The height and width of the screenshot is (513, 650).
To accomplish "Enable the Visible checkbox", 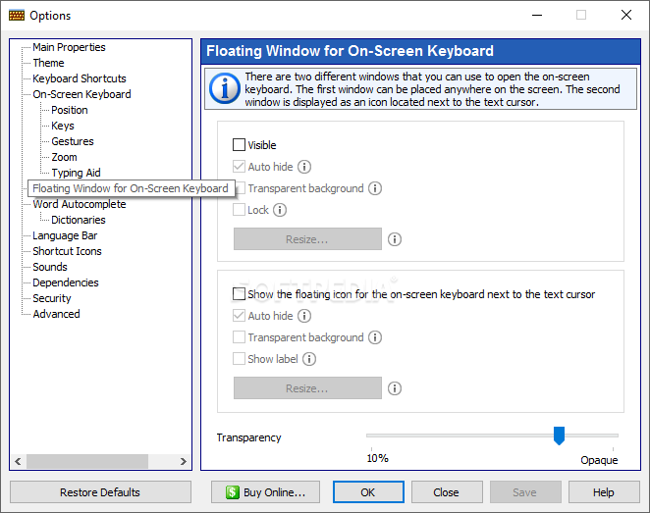I will (x=239, y=145).
